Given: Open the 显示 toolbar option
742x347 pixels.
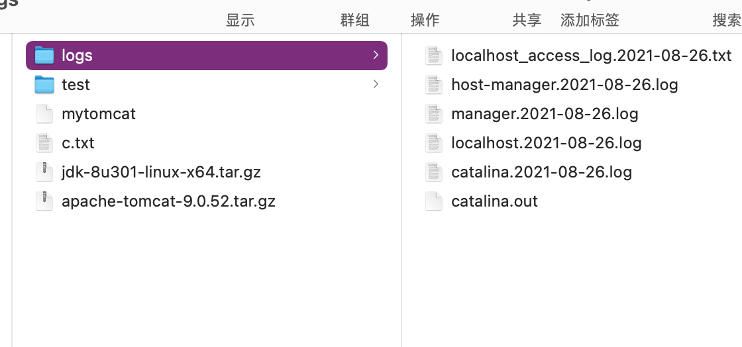Looking at the screenshot, I should [240, 20].
